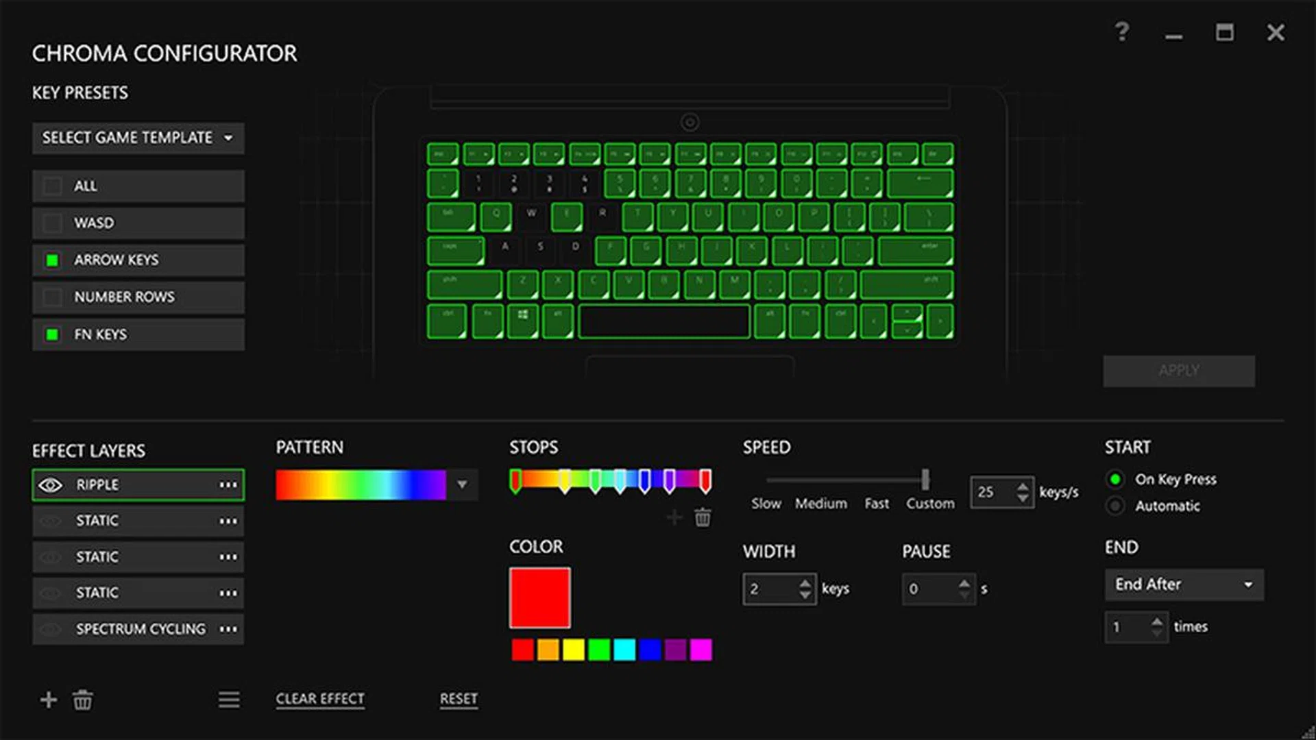
Task: Check the WASD key preset checkbox
Action: pyautogui.click(x=52, y=223)
